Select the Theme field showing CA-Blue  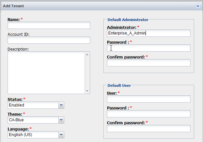(x=33, y=120)
